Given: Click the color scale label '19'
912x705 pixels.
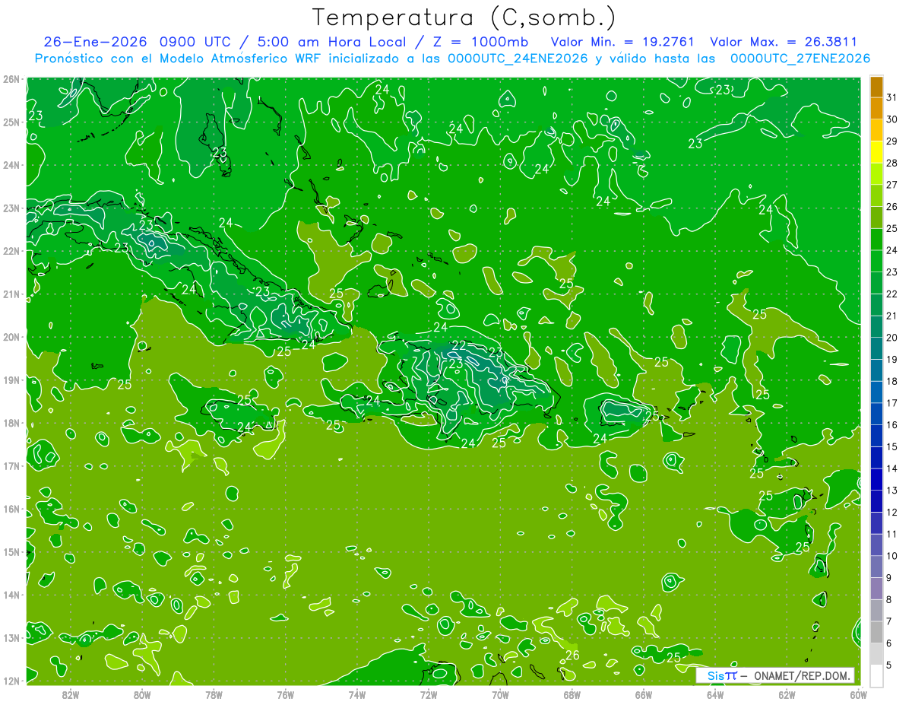Looking at the screenshot, I should [891, 359].
